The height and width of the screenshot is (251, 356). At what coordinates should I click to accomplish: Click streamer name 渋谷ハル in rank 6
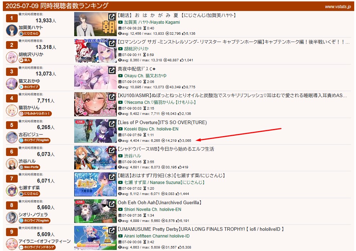point(27,161)
